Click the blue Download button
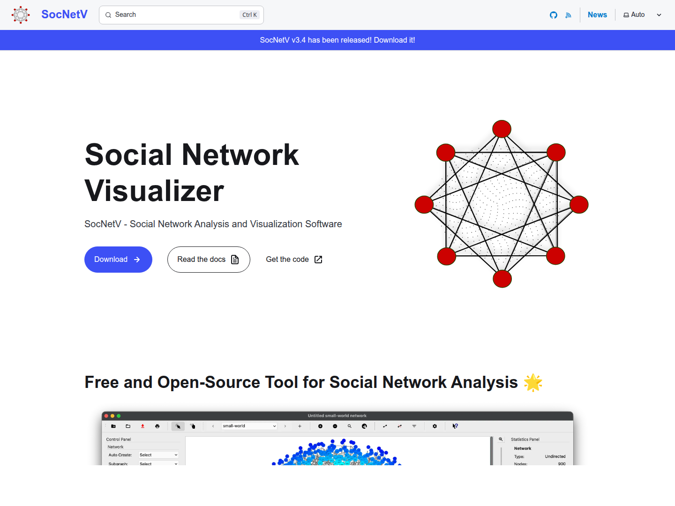This screenshot has width=675, height=506. pos(118,260)
